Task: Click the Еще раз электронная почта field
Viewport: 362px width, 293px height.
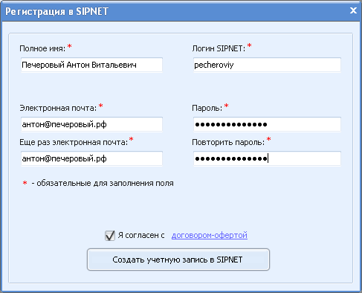Action: tap(91, 158)
